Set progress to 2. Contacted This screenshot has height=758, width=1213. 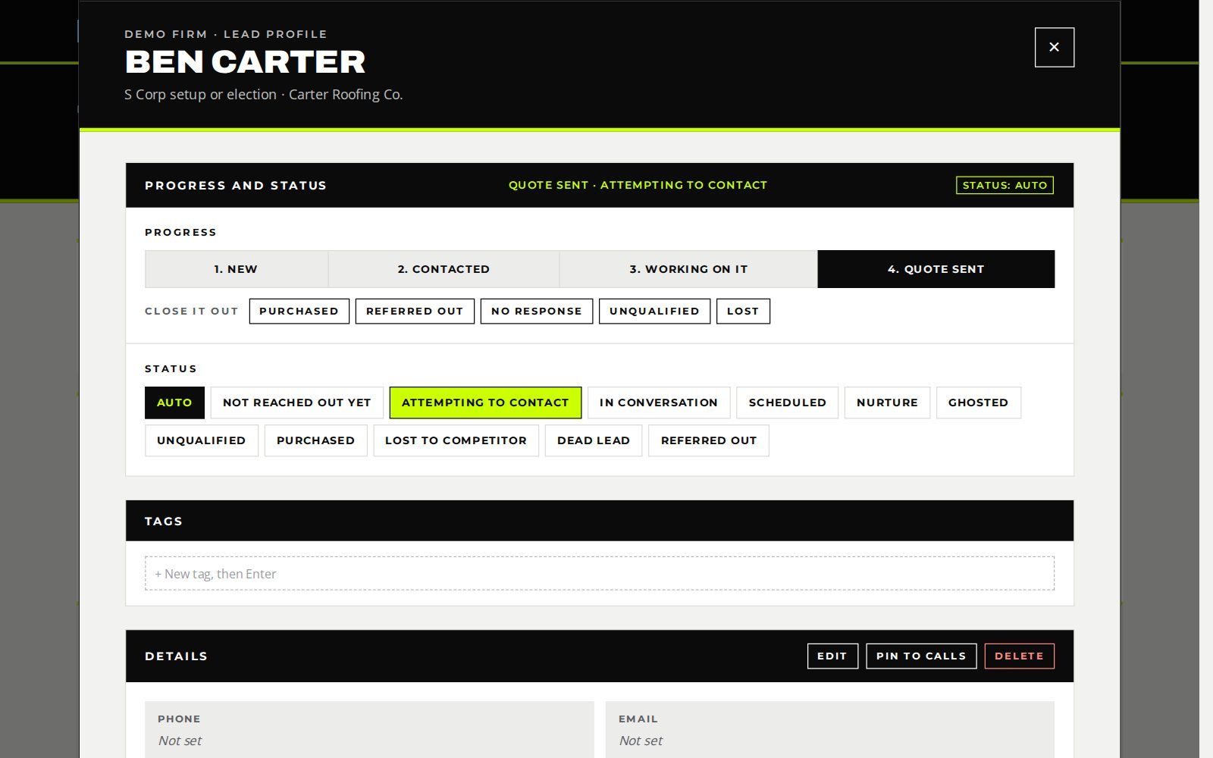[x=444, y=269]
